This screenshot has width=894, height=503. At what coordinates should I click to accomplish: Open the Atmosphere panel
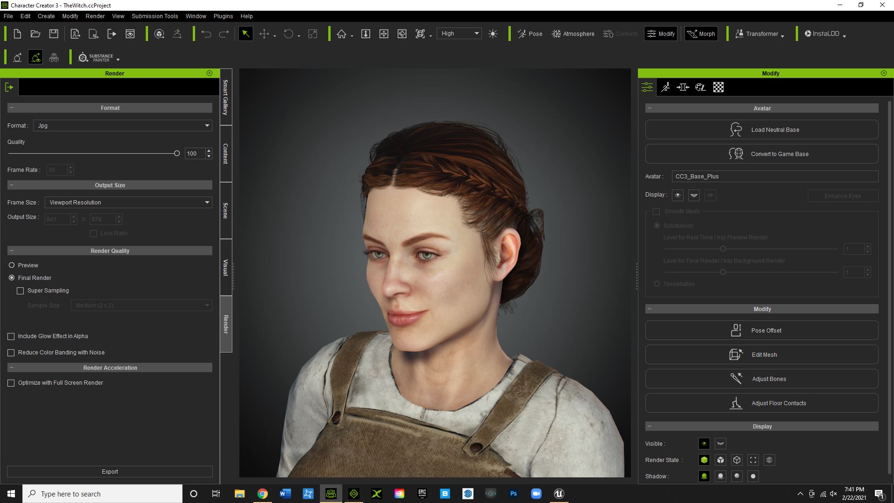pyautogui.click(x=573, y=34)
